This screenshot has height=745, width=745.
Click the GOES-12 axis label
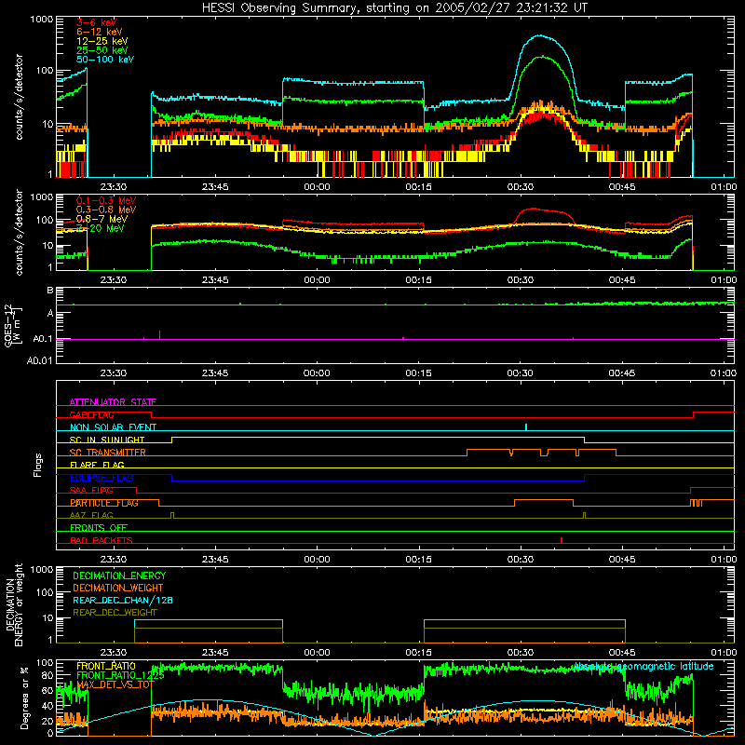[12, 325]
